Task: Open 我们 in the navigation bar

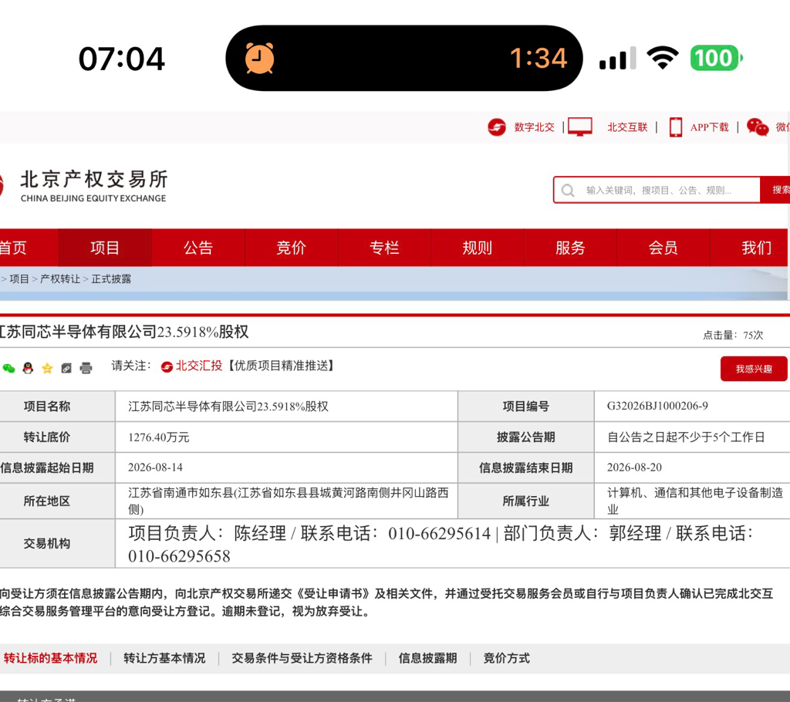Action: coord(750,248)
